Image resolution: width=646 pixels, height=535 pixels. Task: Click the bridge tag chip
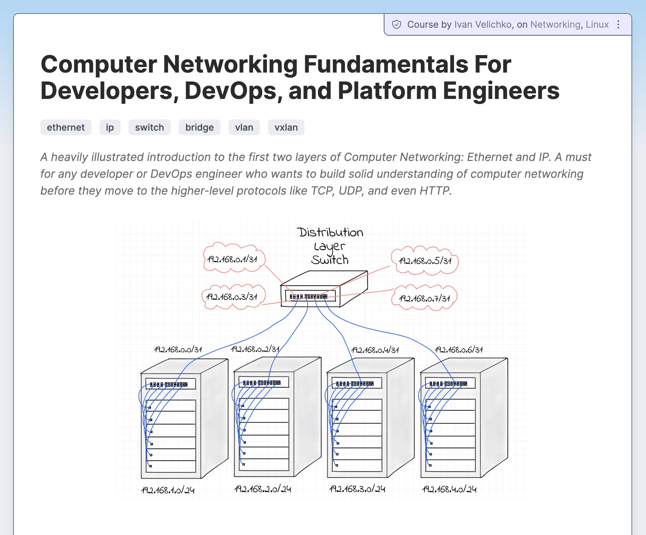pos(199,127)
